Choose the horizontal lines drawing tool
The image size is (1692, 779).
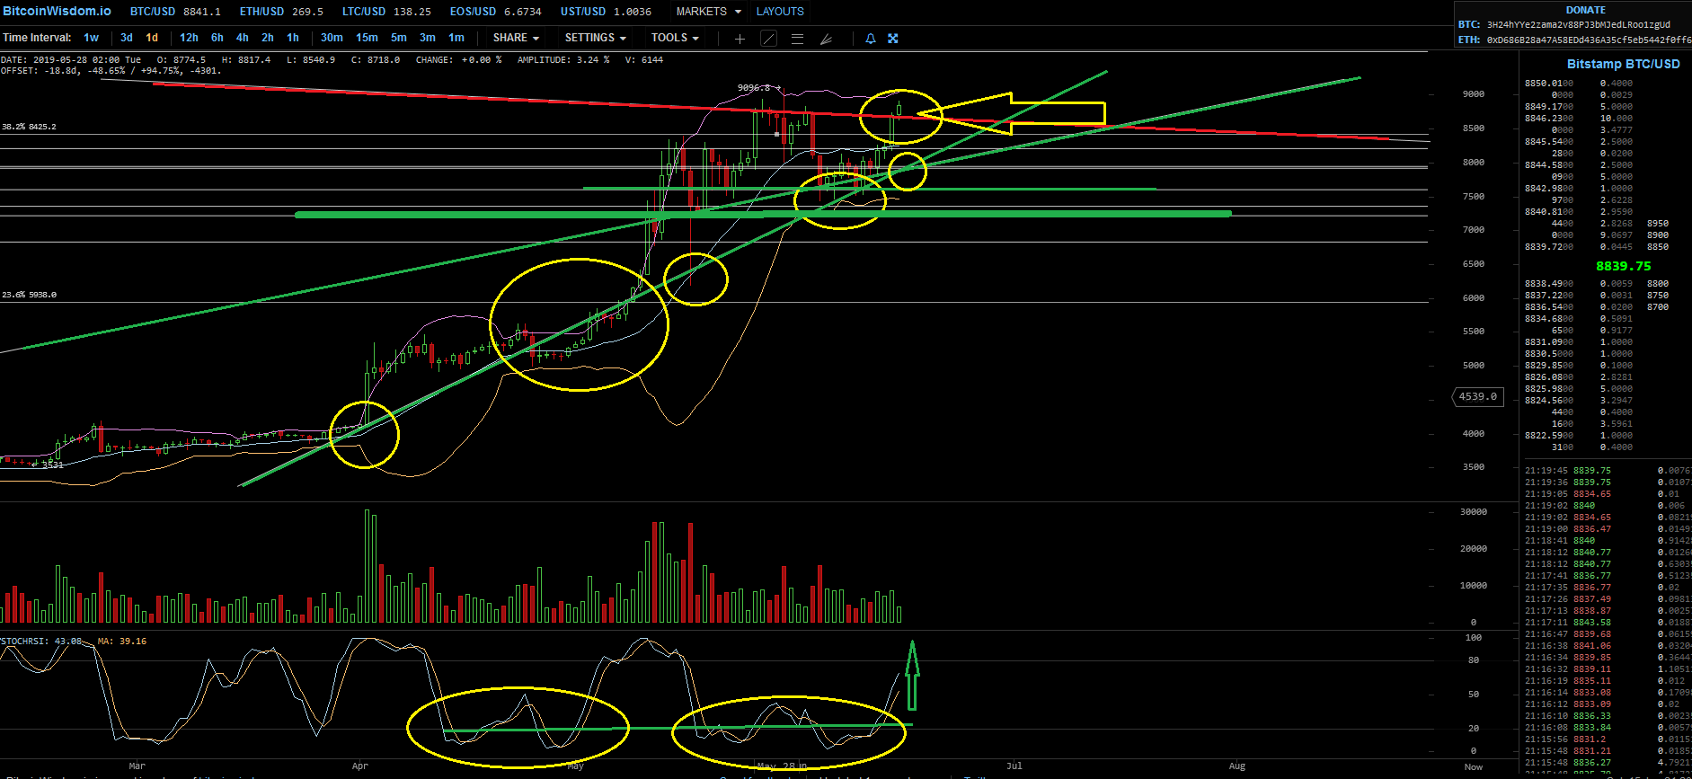point(797,39)
